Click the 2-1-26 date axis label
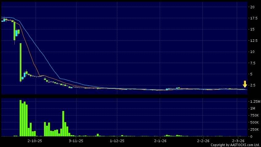Viewport: 261px width, 147px height. pos(160,141)
